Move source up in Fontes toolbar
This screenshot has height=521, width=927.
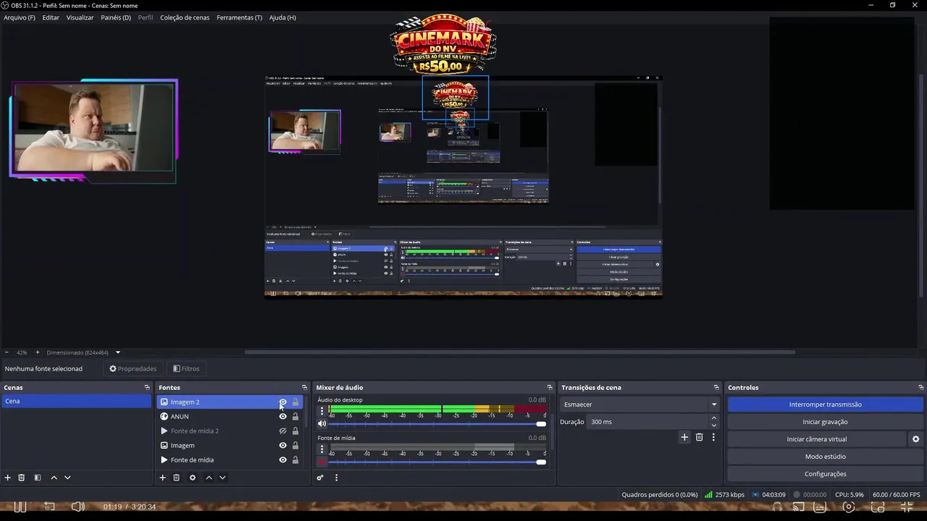[209, 478]
